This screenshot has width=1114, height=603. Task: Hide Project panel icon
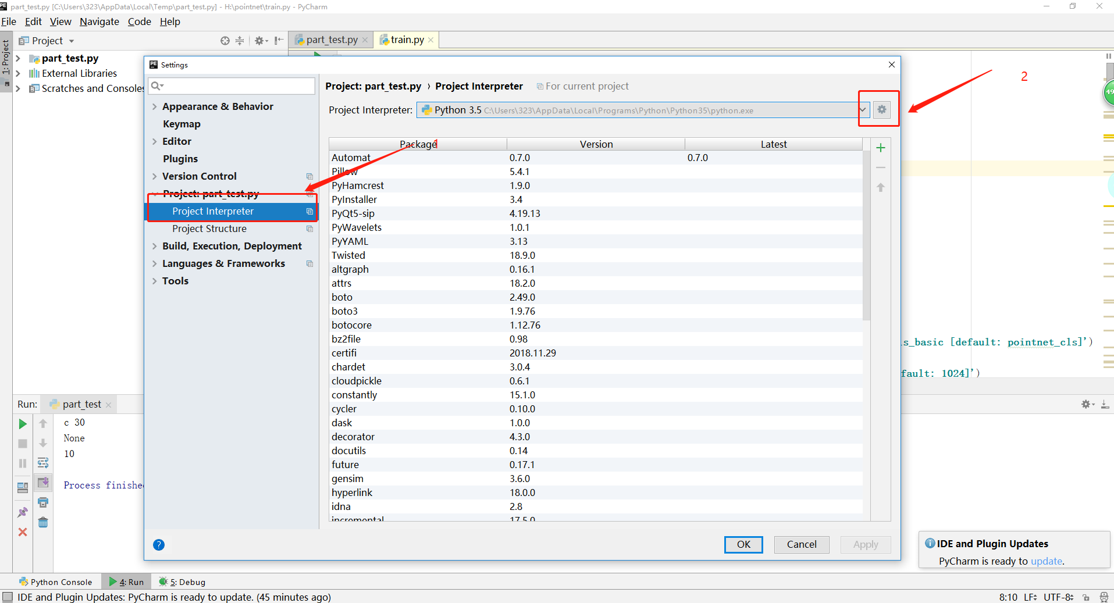279,41
